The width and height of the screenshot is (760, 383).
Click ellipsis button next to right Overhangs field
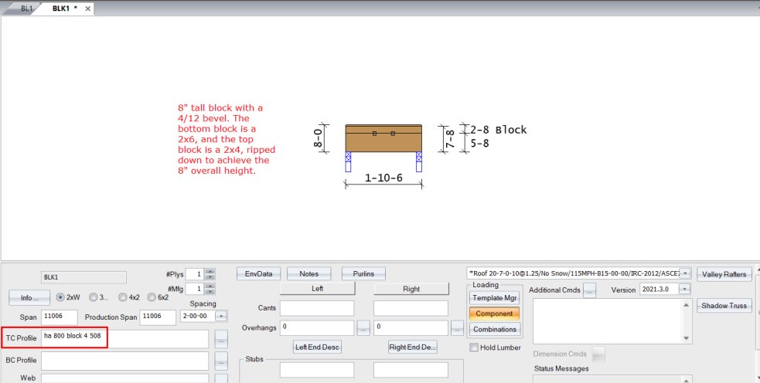tap(457, 328)
